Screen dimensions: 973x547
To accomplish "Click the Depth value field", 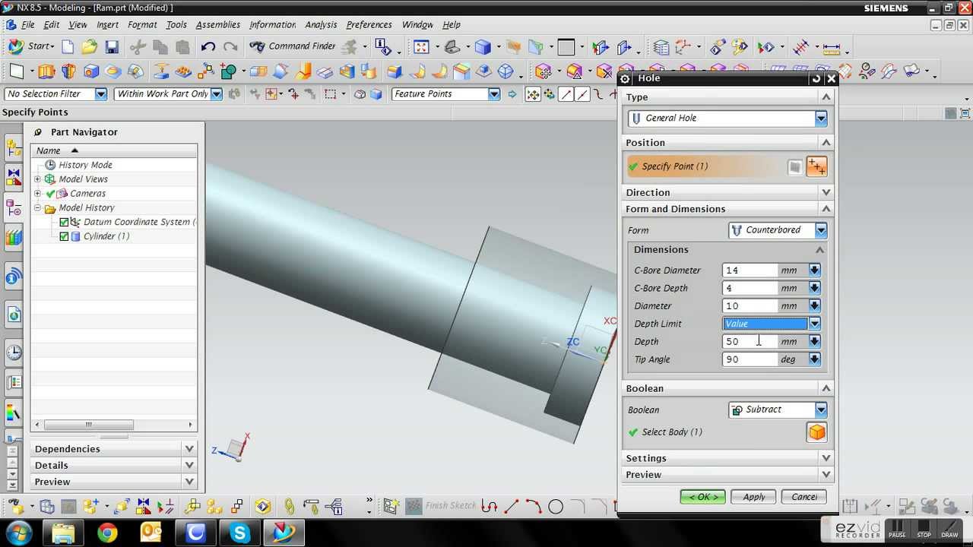I will (750, 342).
